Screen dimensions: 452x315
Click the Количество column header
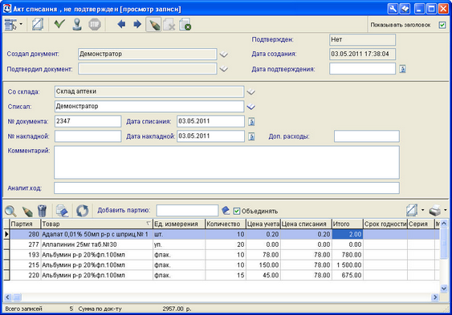[226, 224]
